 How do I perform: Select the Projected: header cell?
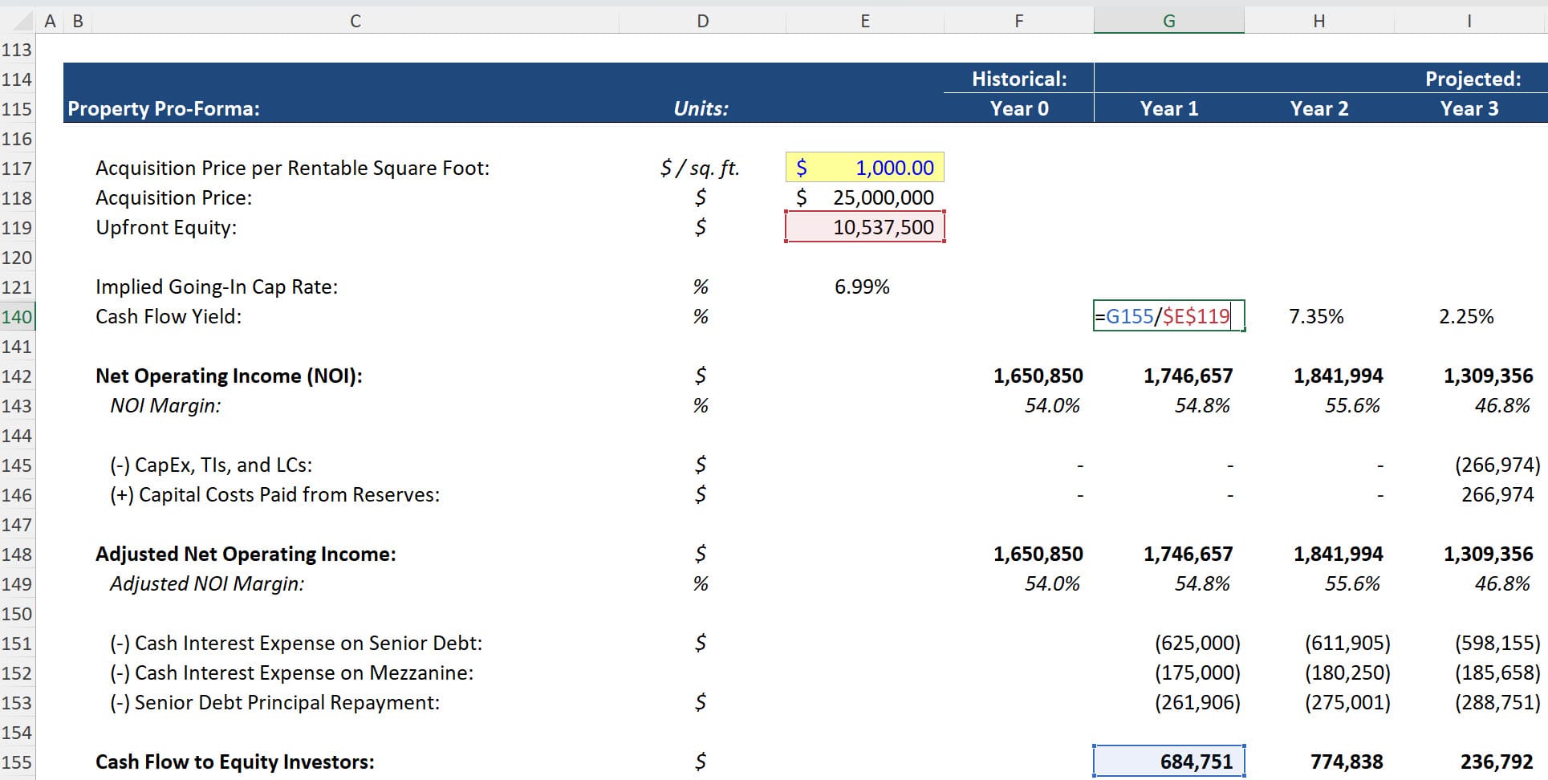tap(1473, 79)
